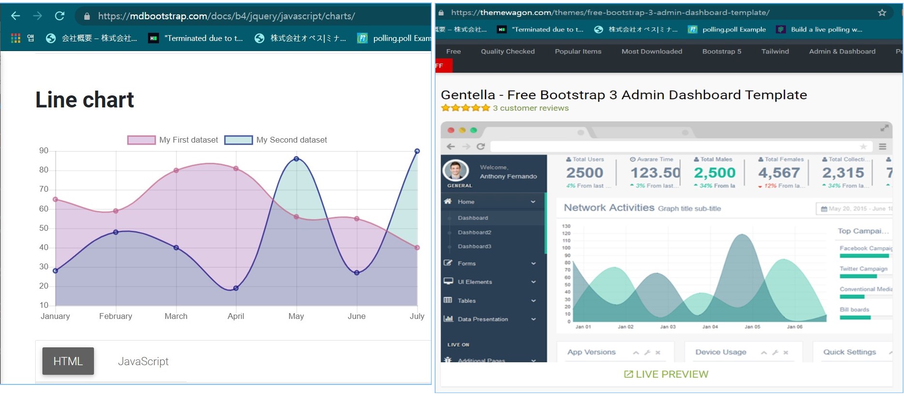Click the expand arrows icon on the preview mockup
The width and height of the screenshot is (904, 396).
coord(884,128)
